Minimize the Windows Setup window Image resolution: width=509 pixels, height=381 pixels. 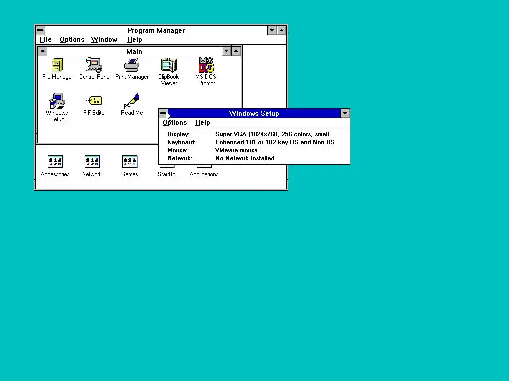coord(345,113)
